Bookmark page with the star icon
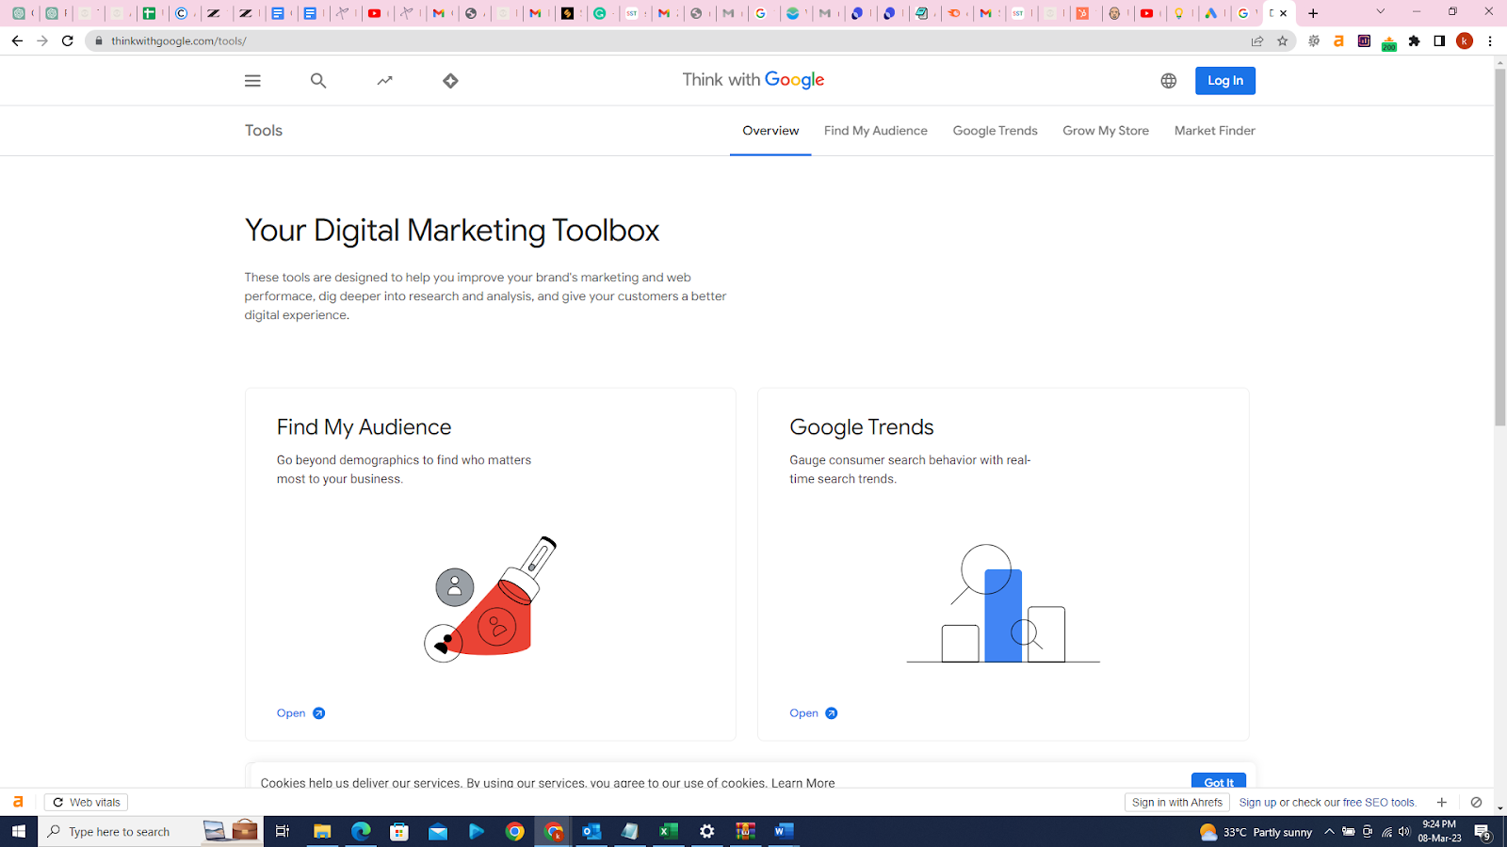The height and width of the screenshot is (847, 1507). point(1282,41)
